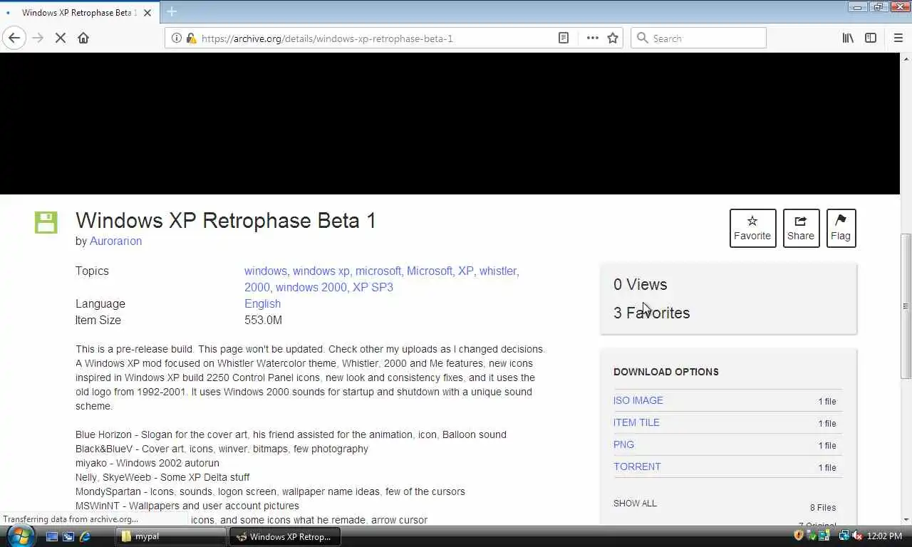This screenshot has height=547, width=912.
Task: Click the padlock connection icon
Action: pos(191,38)
